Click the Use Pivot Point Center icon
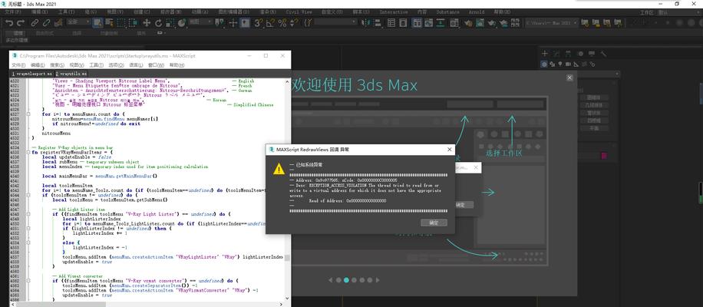703x307 pixels. pos(218,22)
